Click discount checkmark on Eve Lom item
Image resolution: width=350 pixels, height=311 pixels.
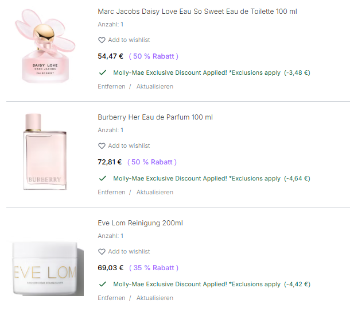pyautogui.click(x=103, y=285)
